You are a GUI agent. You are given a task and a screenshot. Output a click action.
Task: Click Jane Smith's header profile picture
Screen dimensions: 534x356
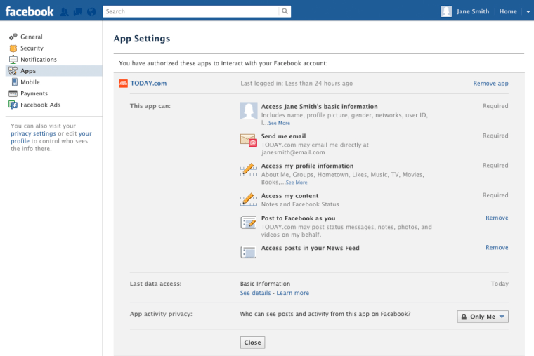point(446,11)
